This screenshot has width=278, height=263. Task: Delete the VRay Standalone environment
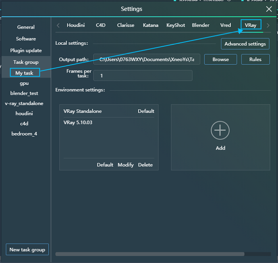145,165
